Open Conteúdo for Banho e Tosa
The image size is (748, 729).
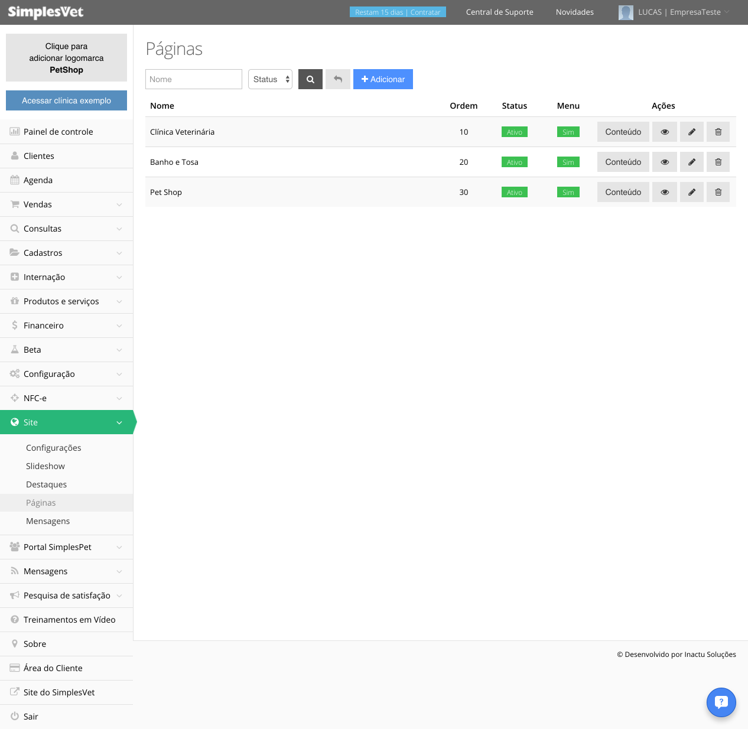[623, 162]
